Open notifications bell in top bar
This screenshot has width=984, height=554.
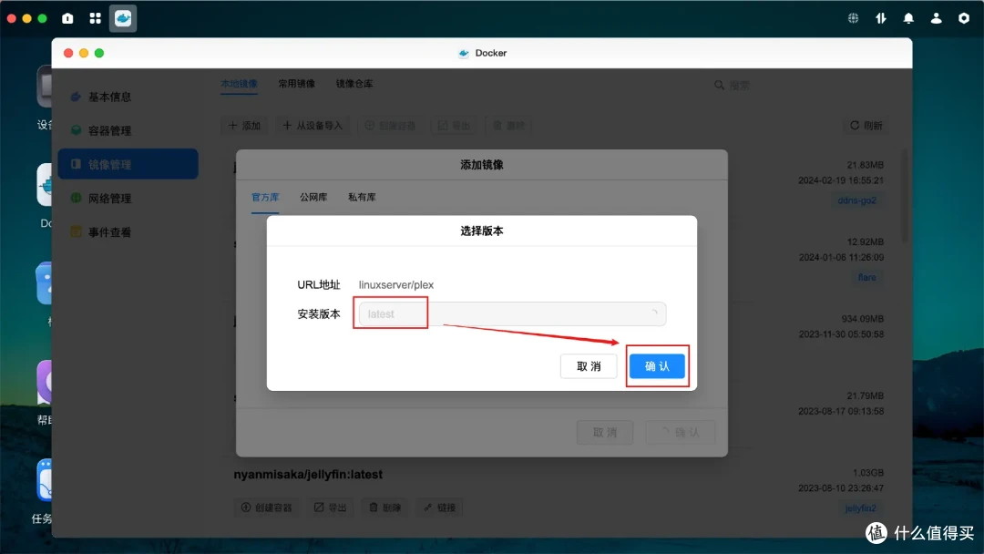[x=908, y=18]
